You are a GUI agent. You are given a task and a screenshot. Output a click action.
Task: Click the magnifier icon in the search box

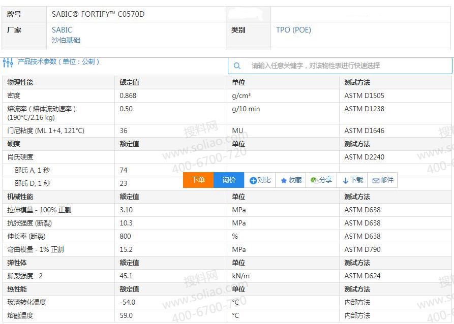(237, 66)
